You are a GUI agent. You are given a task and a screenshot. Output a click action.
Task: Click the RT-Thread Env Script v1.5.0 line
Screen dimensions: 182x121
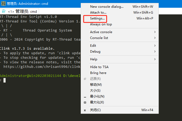point(28,17)
